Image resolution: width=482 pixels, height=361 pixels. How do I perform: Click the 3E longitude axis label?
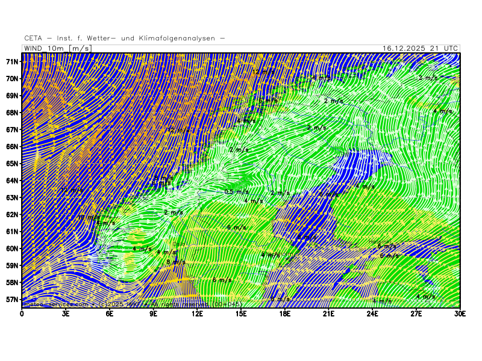pos(66,313)
